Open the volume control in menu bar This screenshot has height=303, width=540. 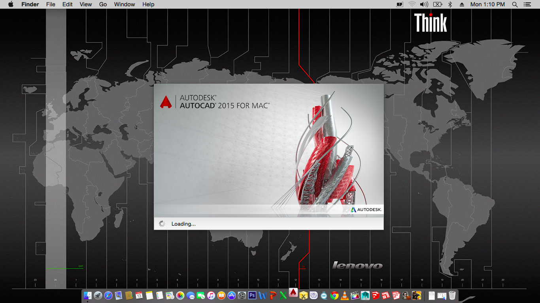coord(424,4)
